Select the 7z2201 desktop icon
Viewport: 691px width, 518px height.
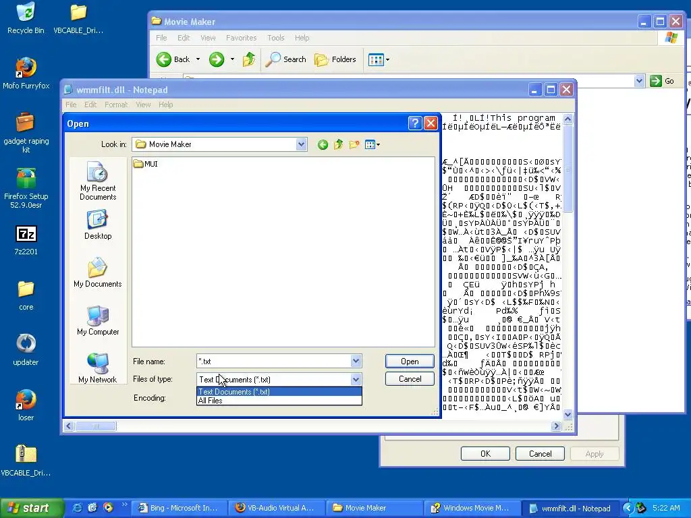point(26,240)
